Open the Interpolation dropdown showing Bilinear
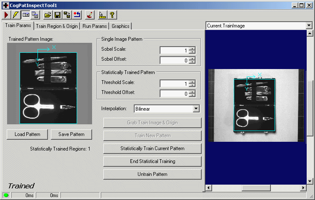Image resolution: width=315 pixels, height=200 pixels. tap(167, 109)
